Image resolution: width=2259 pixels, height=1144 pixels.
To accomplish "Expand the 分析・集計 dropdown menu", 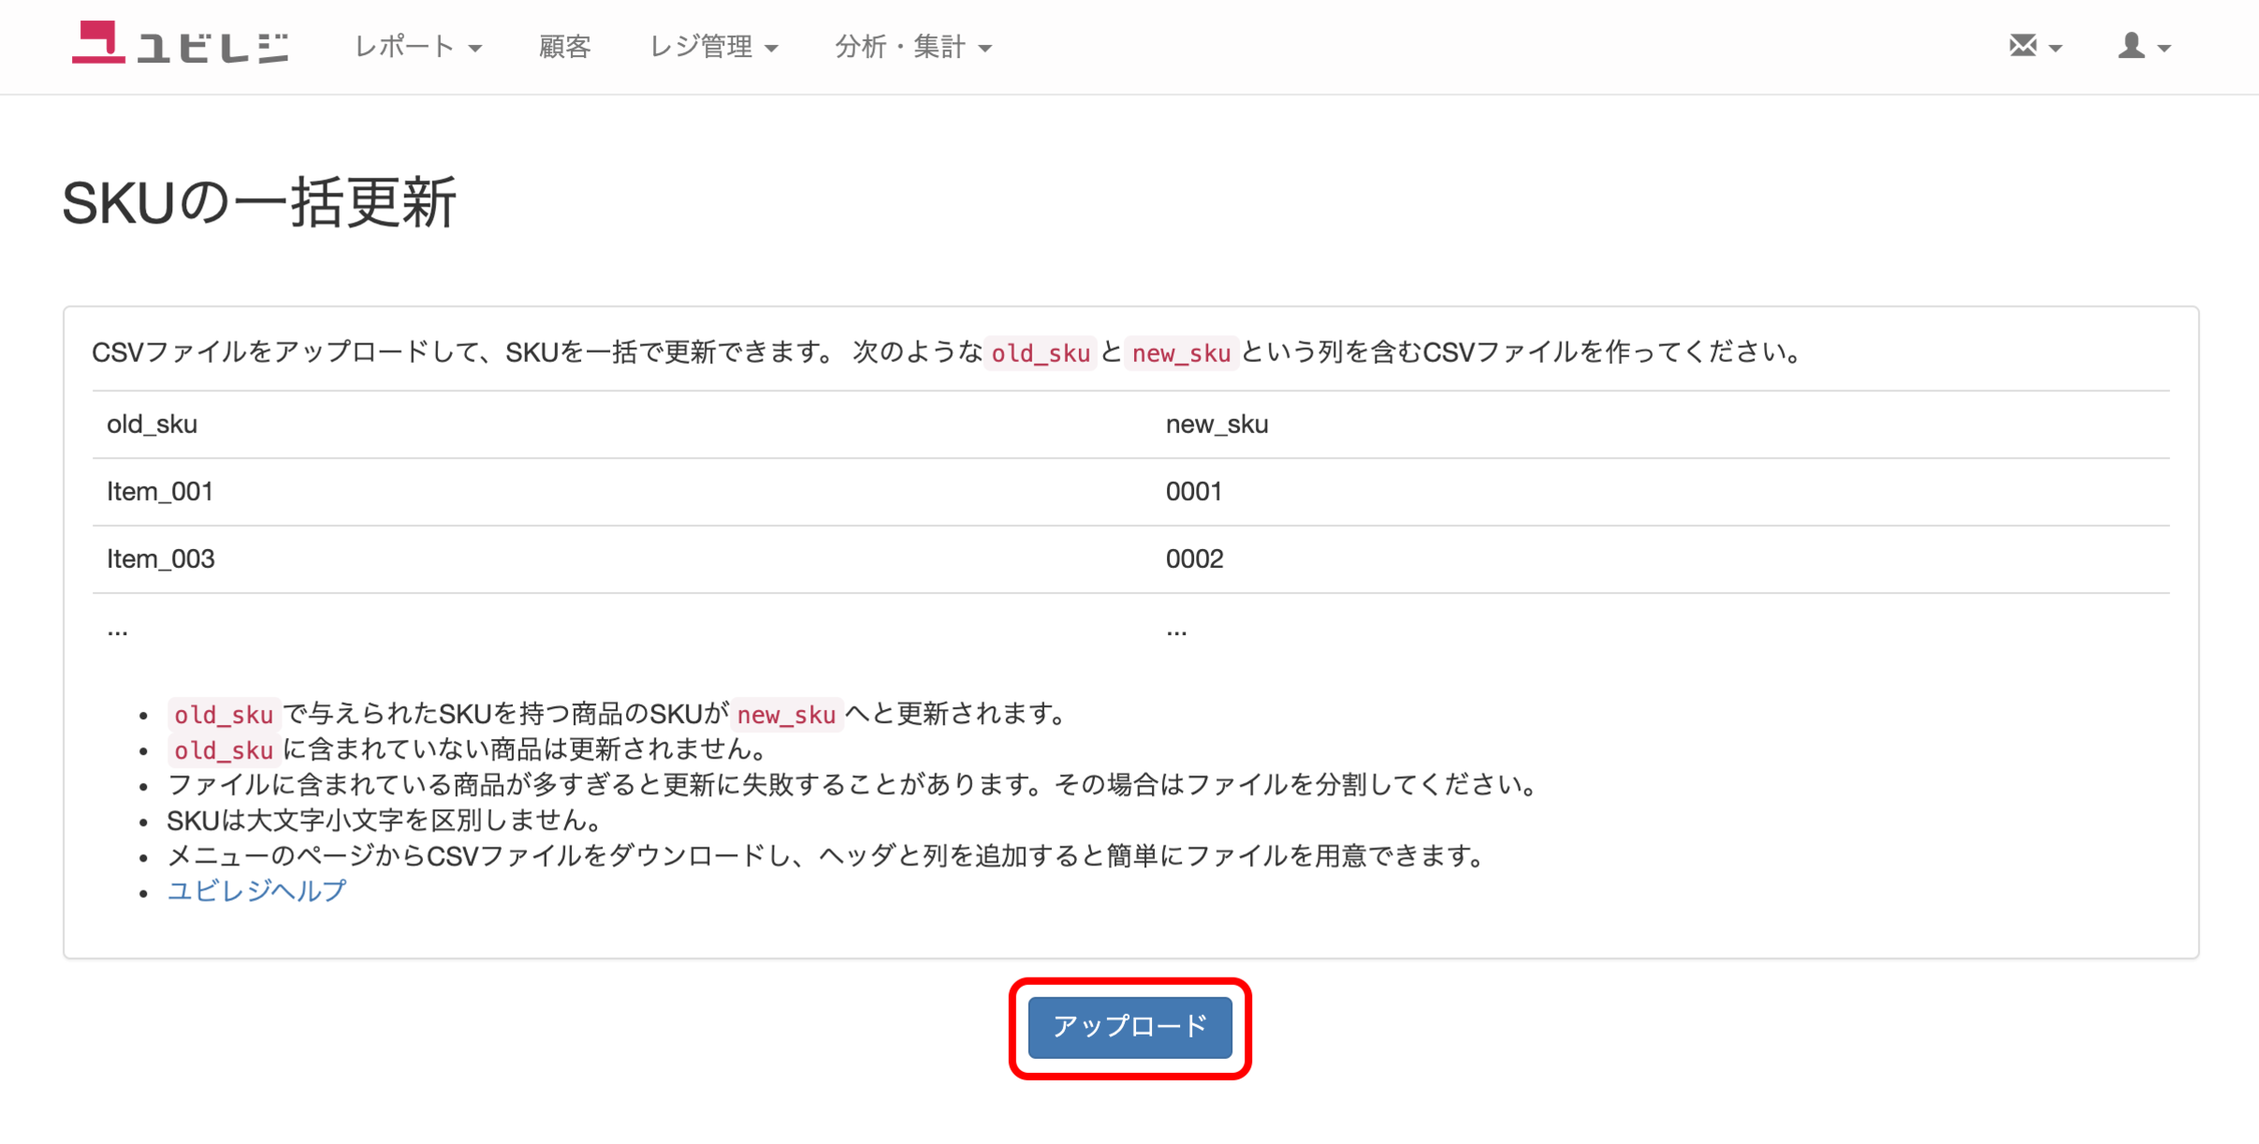I will pos(913,47).
